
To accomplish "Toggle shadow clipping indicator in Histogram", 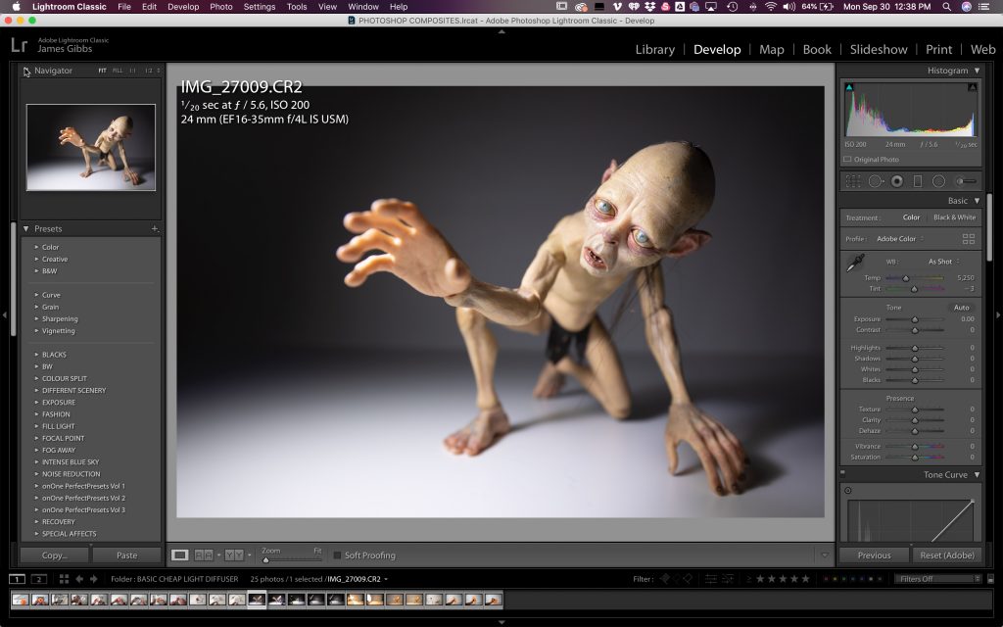I will point(849,87).
